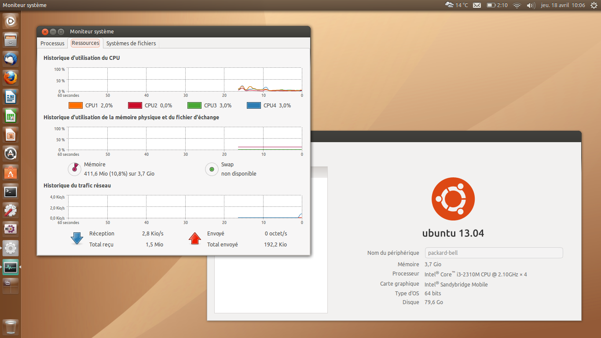Open the Trash in the launcher
Viewport: 601px width, 338px height.
11,327
